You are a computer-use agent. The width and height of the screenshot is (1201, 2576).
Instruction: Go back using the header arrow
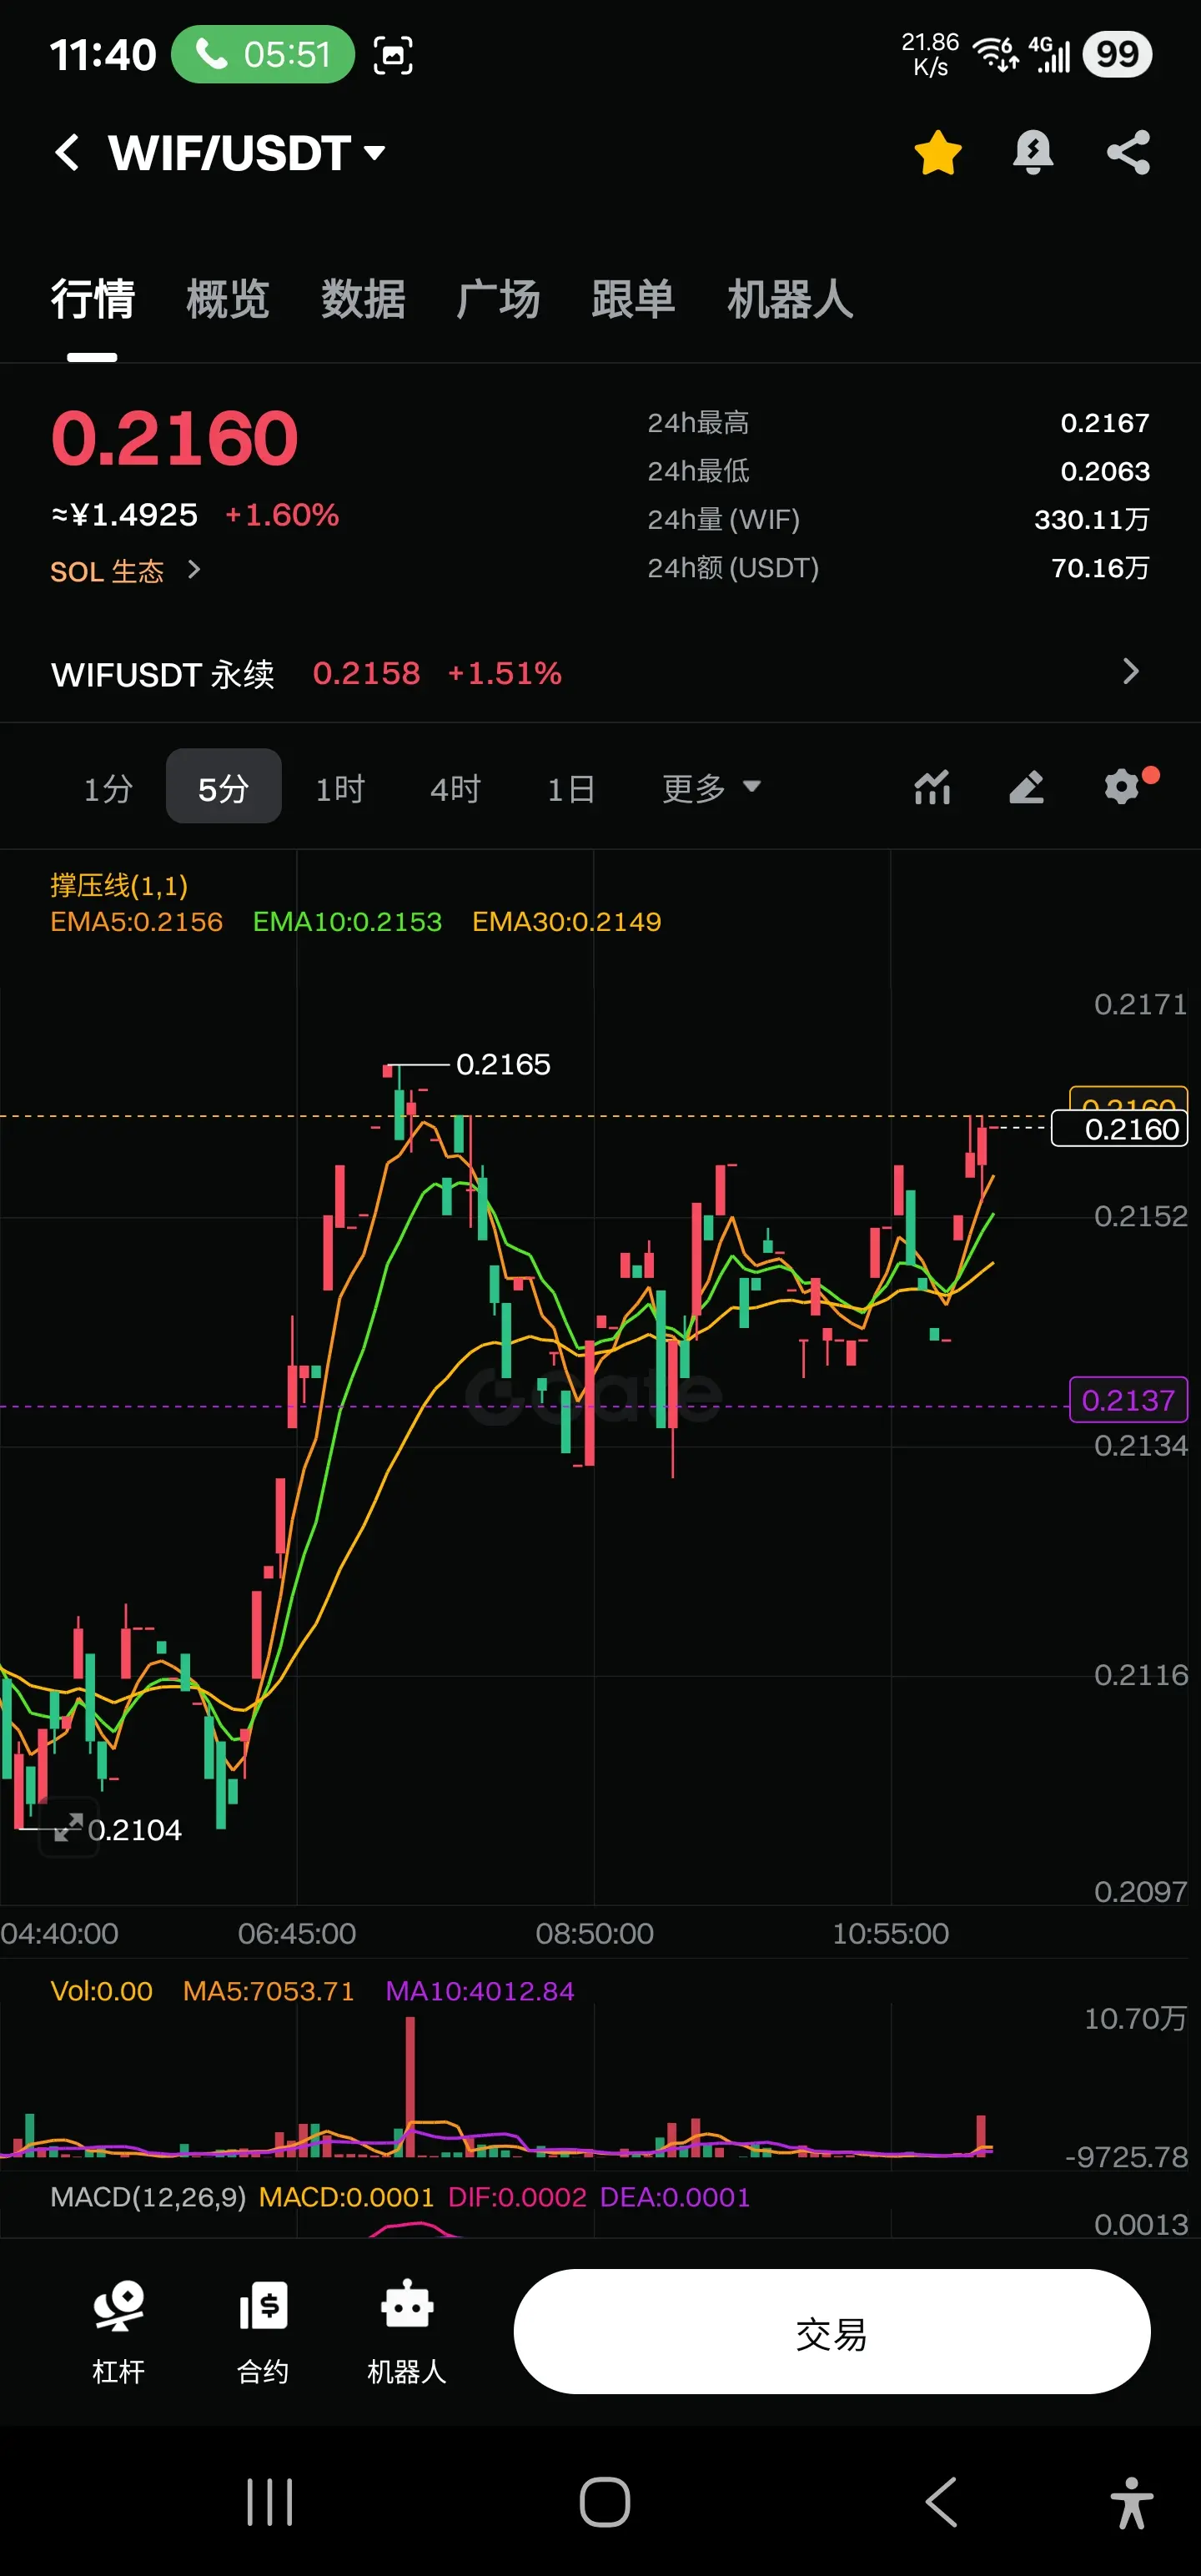(x=67, y=153)
